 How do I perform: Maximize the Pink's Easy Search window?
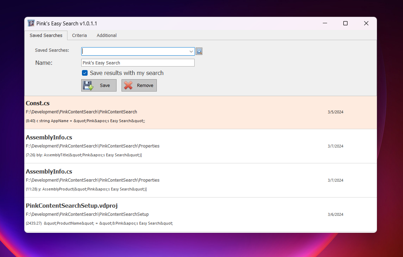pyautogui.click(x=345, y=24)
